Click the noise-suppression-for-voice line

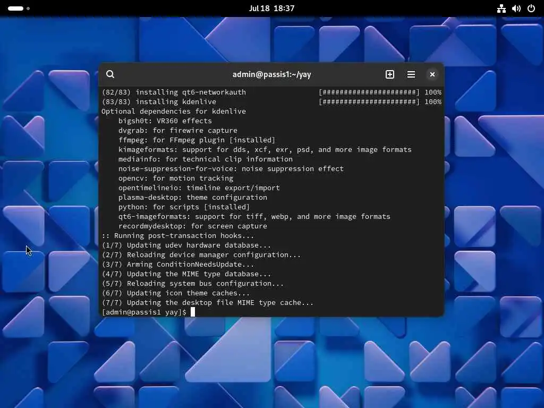click(231, 168)
